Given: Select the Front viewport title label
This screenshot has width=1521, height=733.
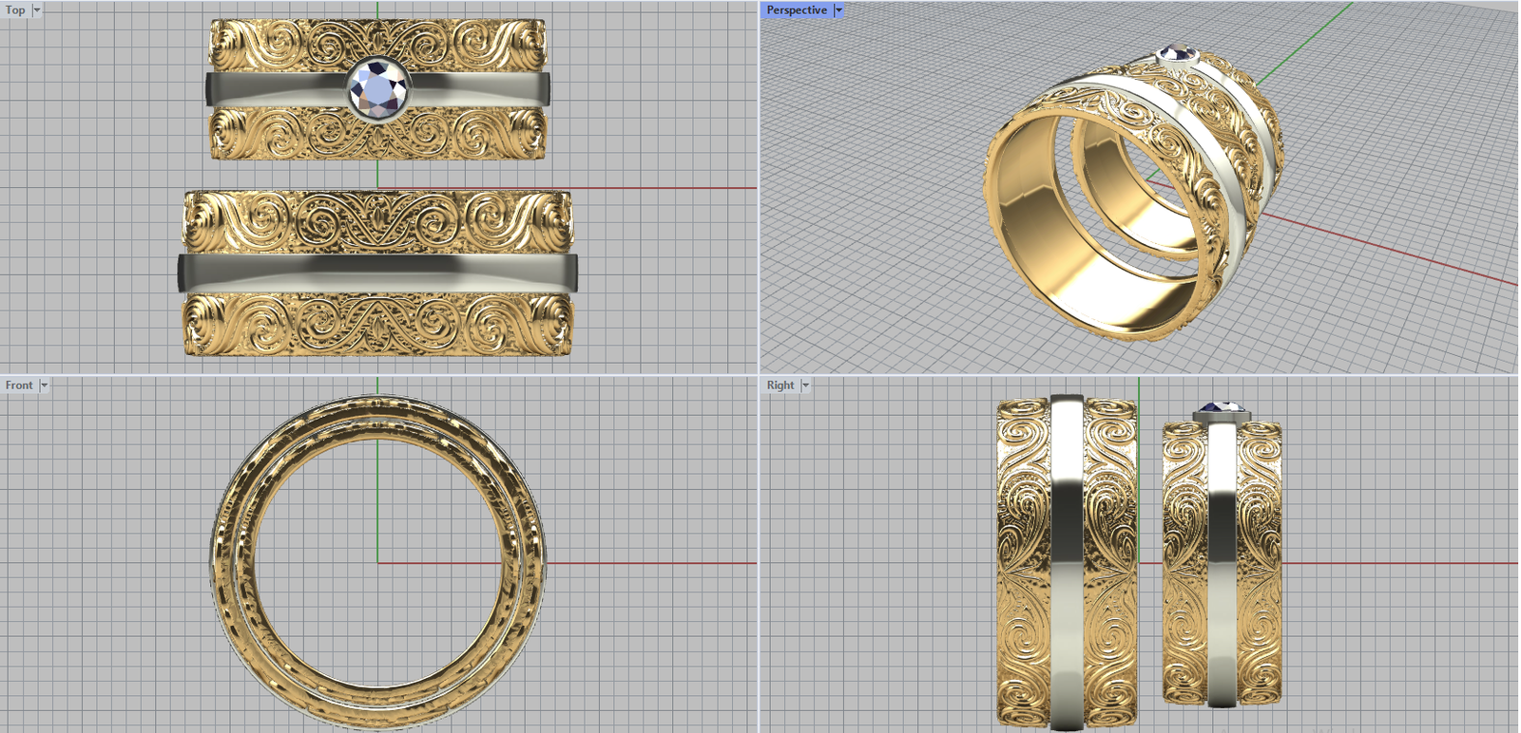Looking at the screenshot, I should point(19,385).
